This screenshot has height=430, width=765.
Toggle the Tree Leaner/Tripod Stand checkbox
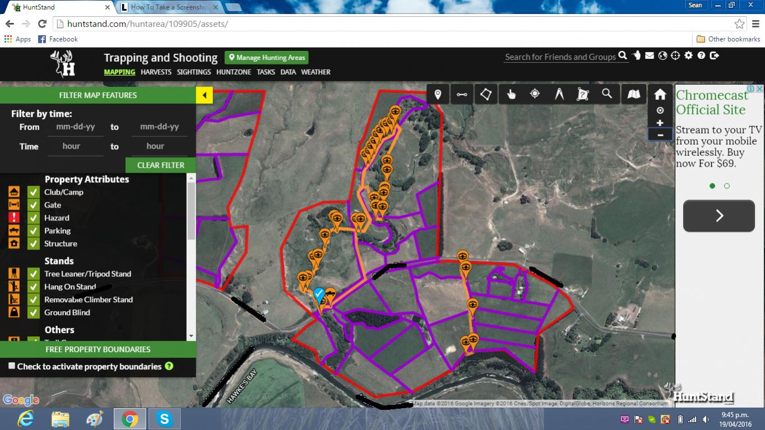tap(34, 274)
